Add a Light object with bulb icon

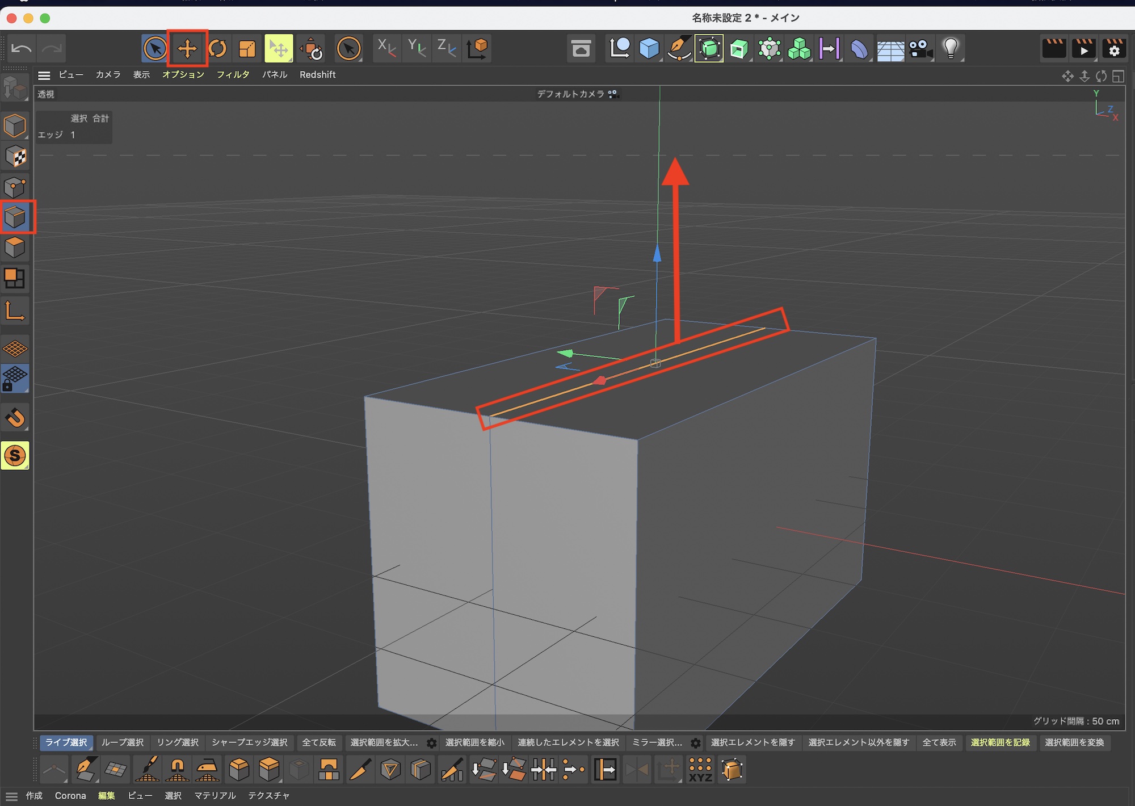pos(951,49)
